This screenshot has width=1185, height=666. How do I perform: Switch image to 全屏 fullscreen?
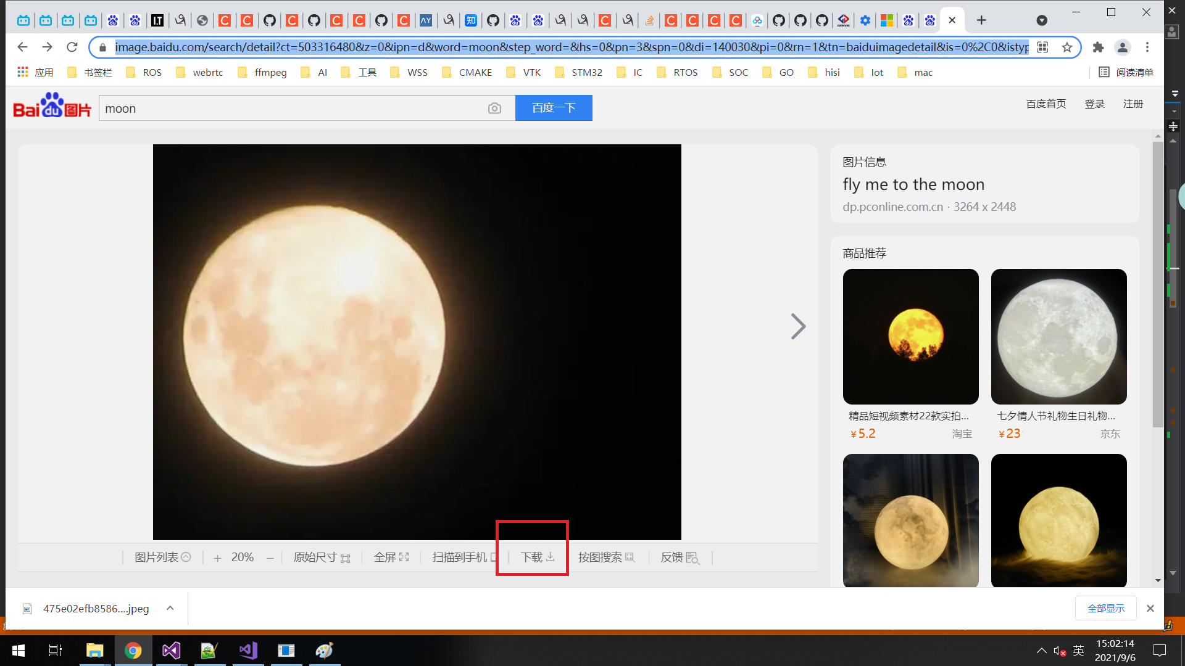391,557
